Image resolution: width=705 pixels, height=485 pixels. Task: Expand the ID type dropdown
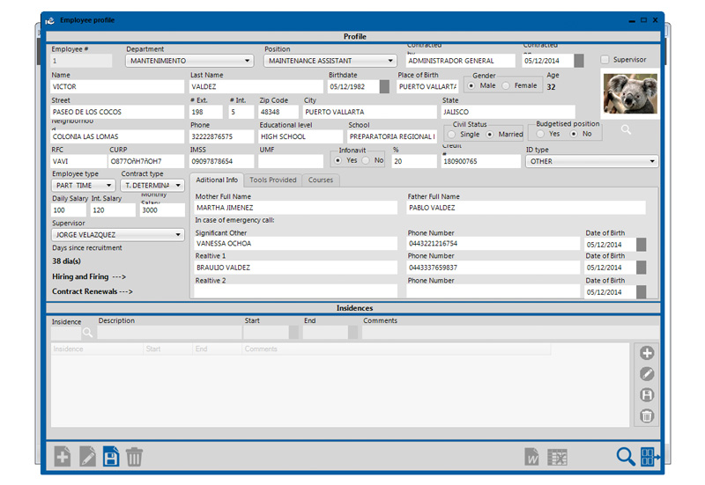(x=591, y=162)
